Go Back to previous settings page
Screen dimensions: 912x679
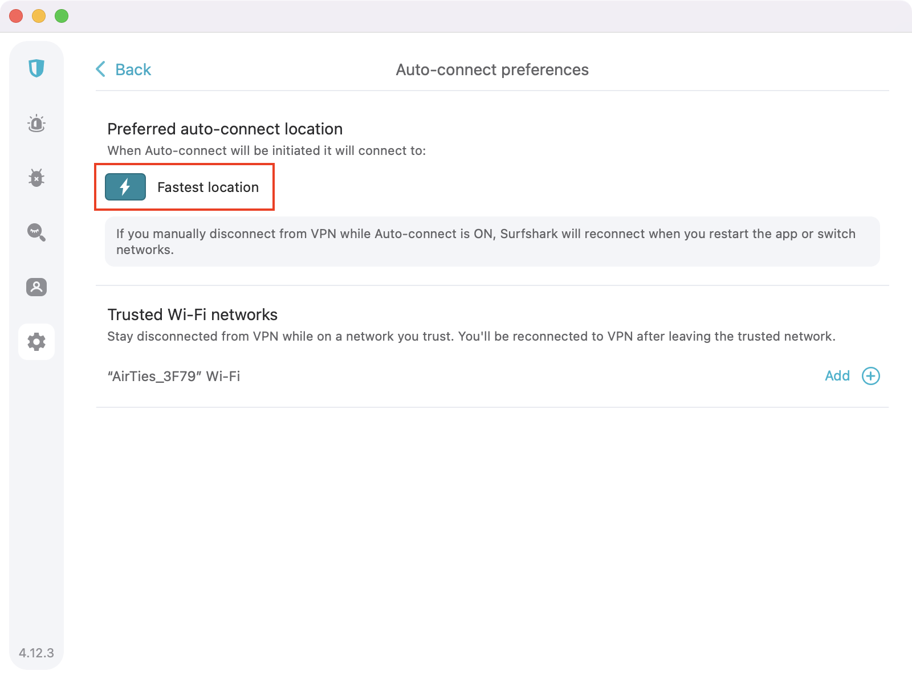point(133,69)
